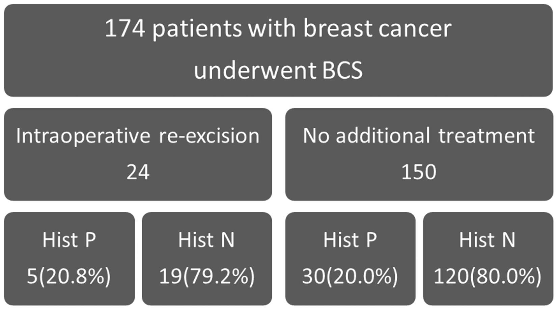Screen dimensions: 558x310
Task: Click the 'Hist N' label above 120(80.0%)
Action: click(x=487, y=240)
